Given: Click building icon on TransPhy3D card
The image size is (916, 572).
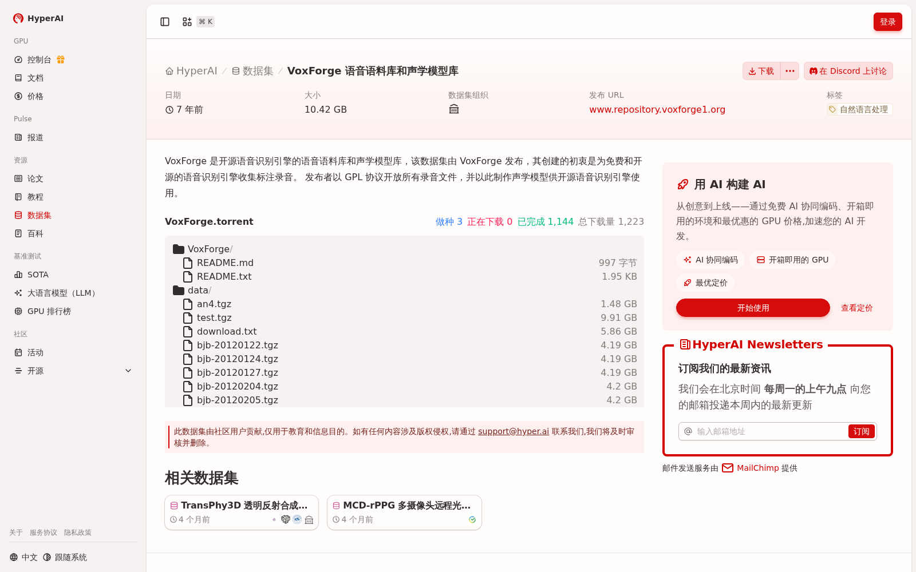Looking at the screenshot, I should click(x=309, y=519).
